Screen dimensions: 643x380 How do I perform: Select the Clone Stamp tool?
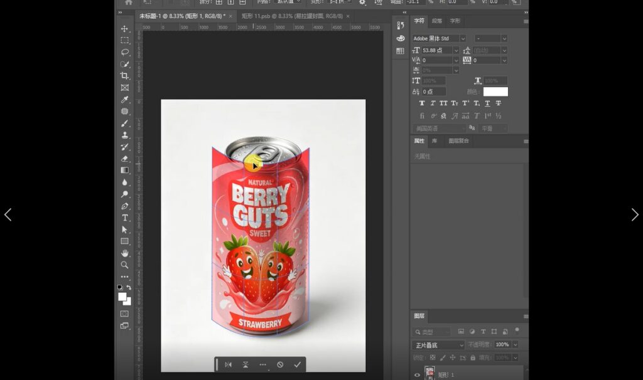click(125, 135)
